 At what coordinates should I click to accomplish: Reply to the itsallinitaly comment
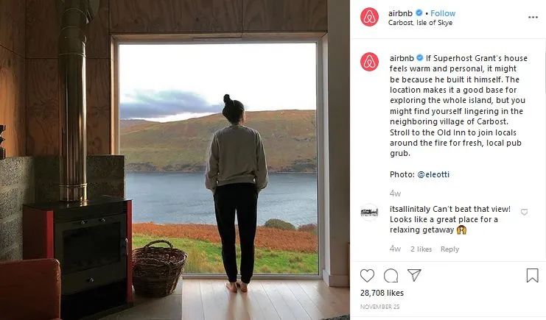(x=449, y=249)
